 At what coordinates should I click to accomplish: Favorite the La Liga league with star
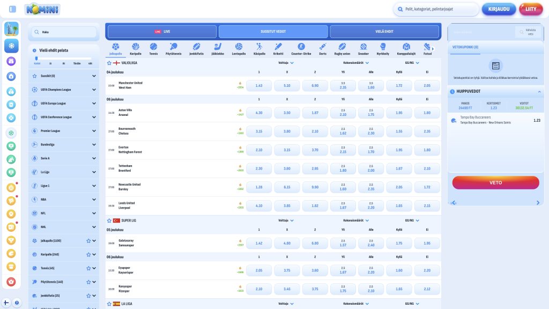pos(109,304)
